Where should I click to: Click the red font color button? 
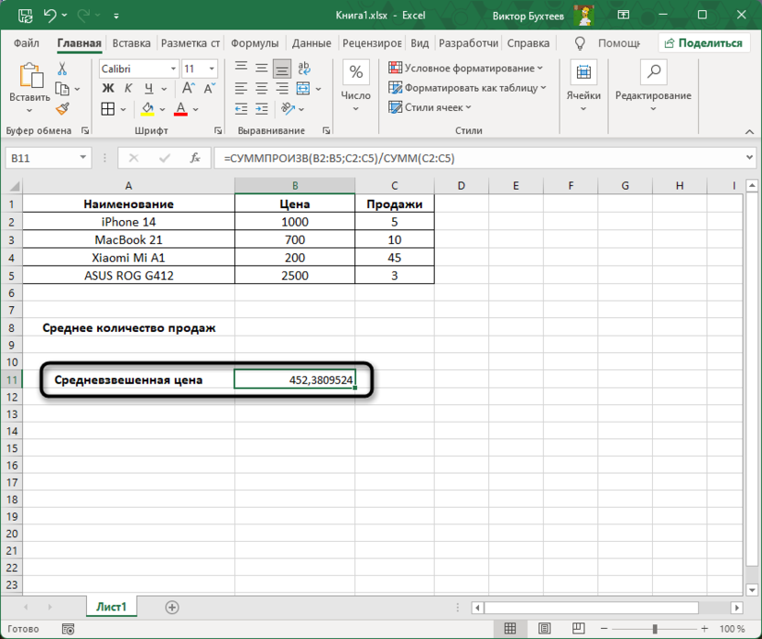[x=180, y=109]
